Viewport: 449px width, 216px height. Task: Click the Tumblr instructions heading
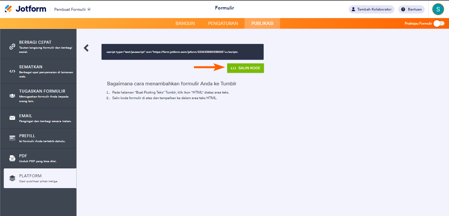click(x=172, y=84)
